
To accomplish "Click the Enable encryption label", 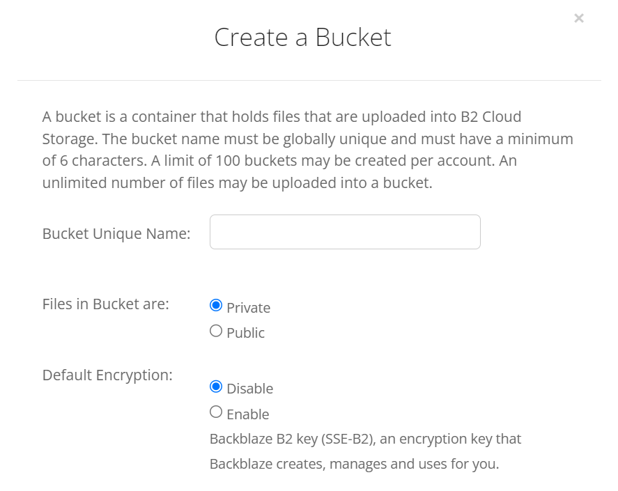I will click(x=247, y=414).
